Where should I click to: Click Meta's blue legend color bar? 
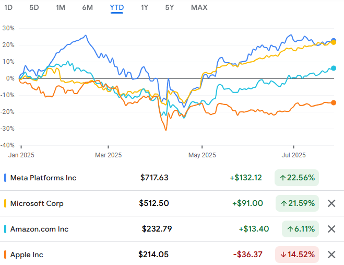pyautogui.click(x=5, y=178)
